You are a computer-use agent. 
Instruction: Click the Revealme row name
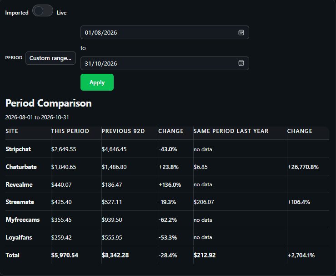(x=19, y=184)
